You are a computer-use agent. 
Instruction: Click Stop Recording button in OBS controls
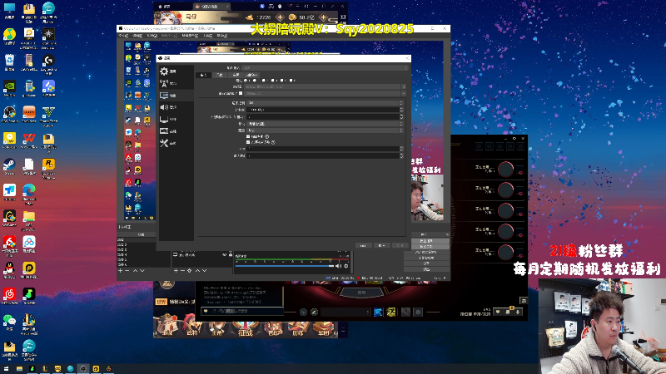[x=430, y=246]
